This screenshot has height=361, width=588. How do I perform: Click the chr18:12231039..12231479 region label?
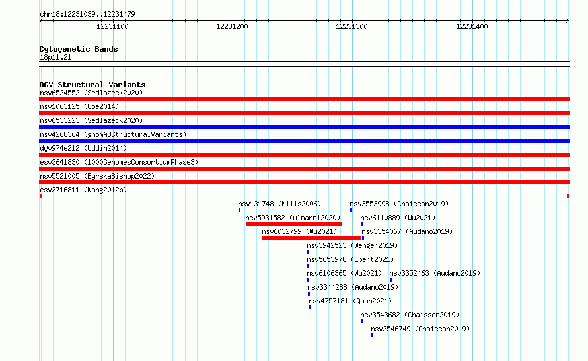point(87,14)
